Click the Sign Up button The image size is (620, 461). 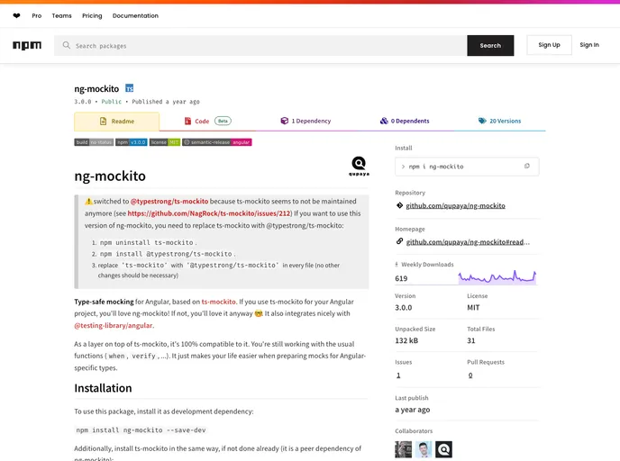tap(549, 45)
